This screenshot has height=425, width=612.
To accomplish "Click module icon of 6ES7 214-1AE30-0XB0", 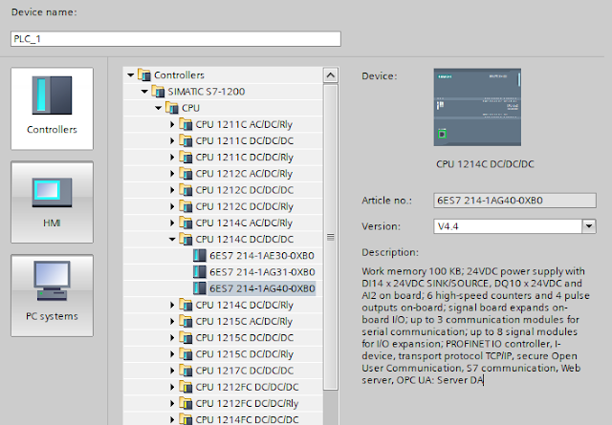I will coord(200,255).
